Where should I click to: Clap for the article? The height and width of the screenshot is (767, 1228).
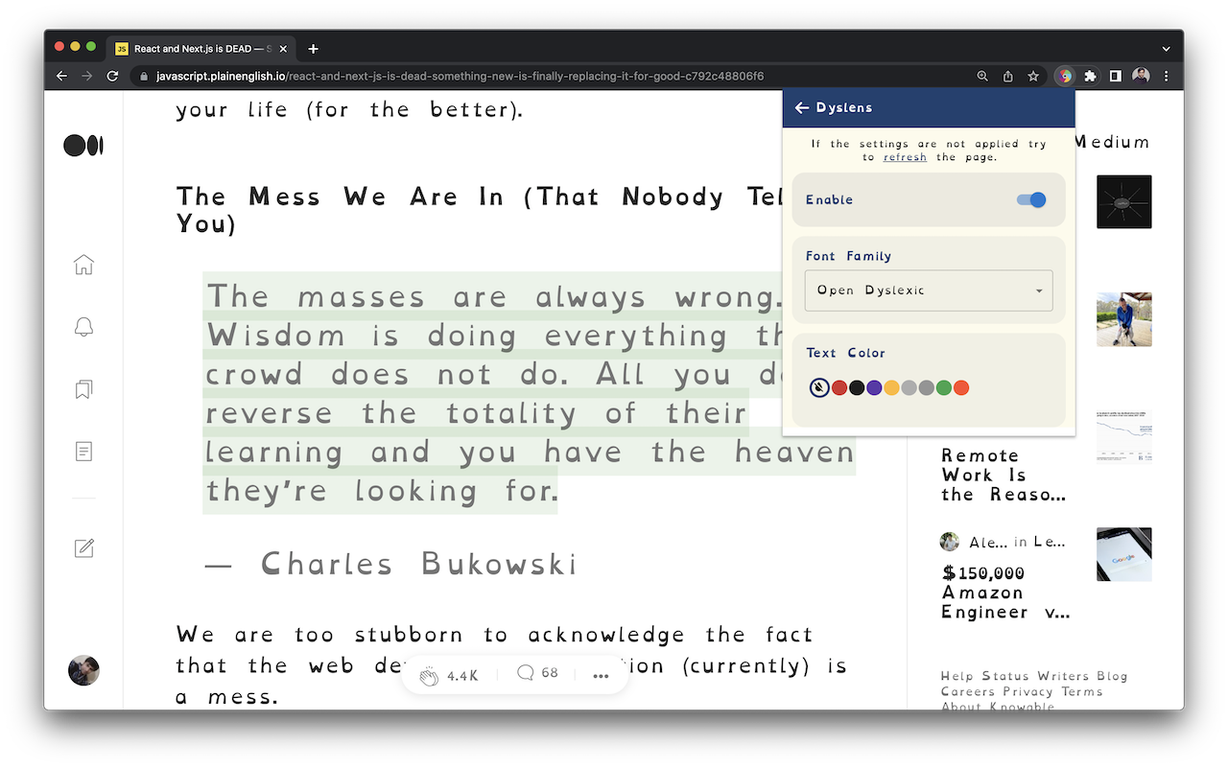[428, 675]
